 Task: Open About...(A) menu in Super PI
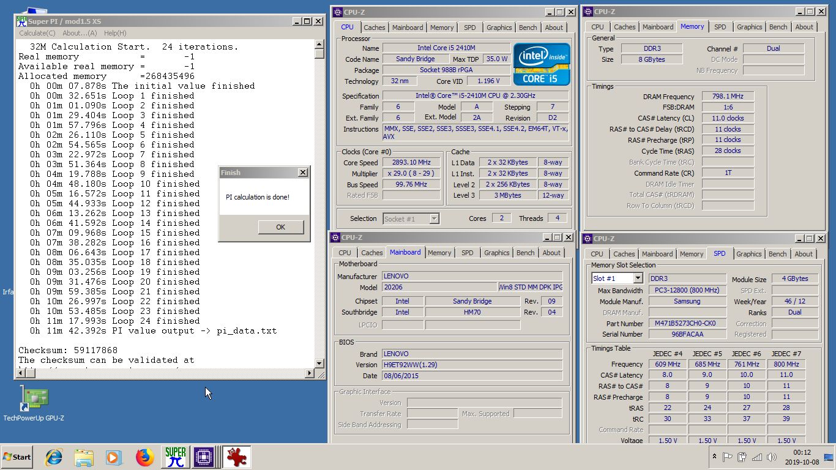coord(80,33)
